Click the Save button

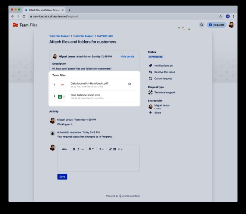click(x=62, y=177)
